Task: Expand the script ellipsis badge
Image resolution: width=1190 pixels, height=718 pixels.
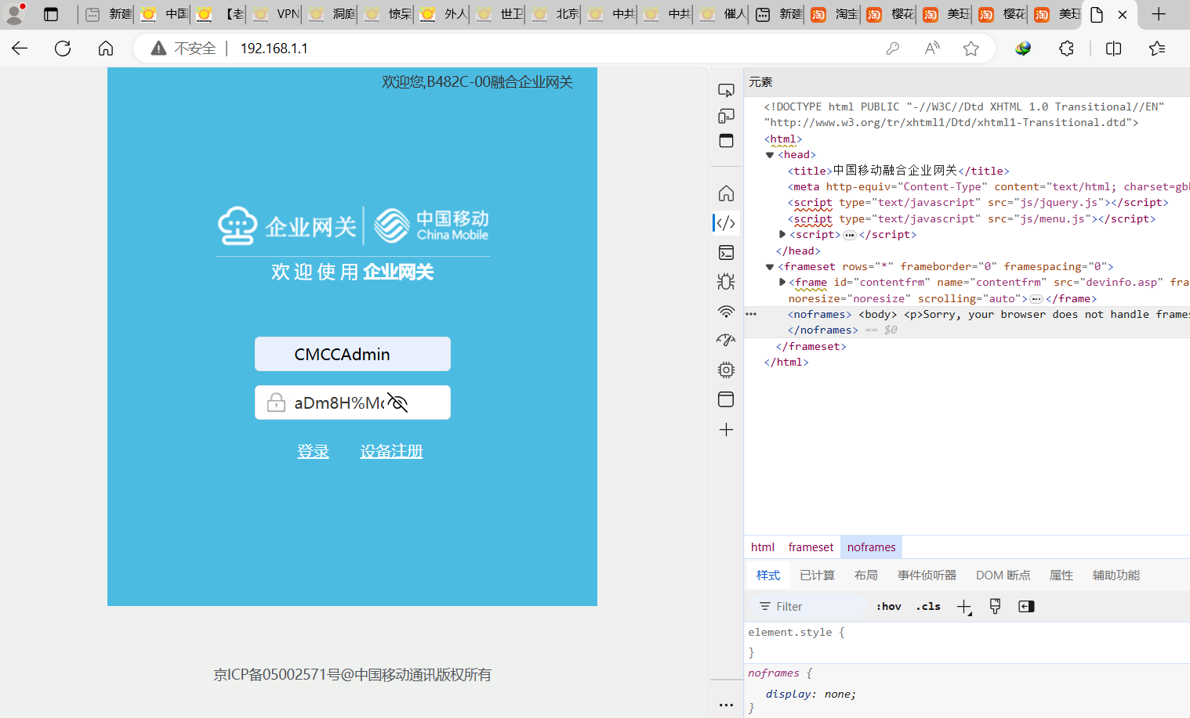Action: click(850, 235)
